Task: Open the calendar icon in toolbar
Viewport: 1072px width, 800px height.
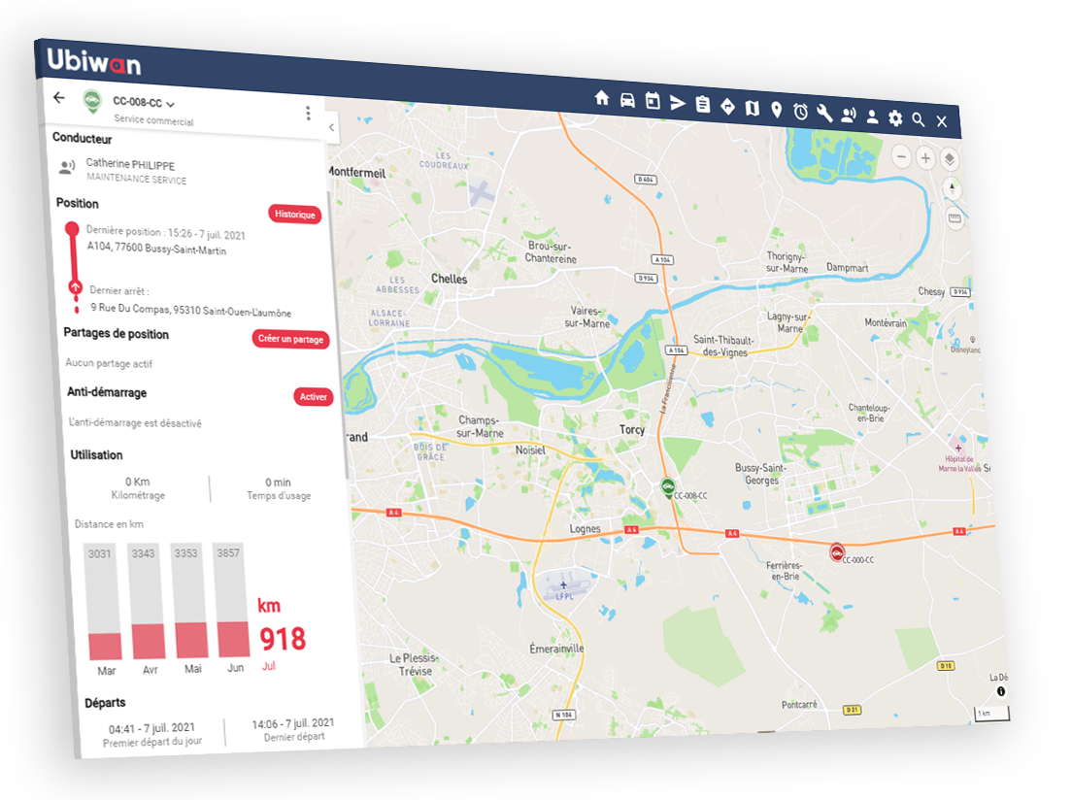Action: [653, 101]
